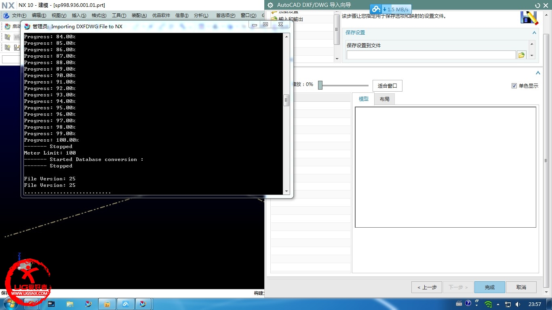Show hidden tray icons arrow
Screen dimensions: 552x310
click(x=498, y=304)
